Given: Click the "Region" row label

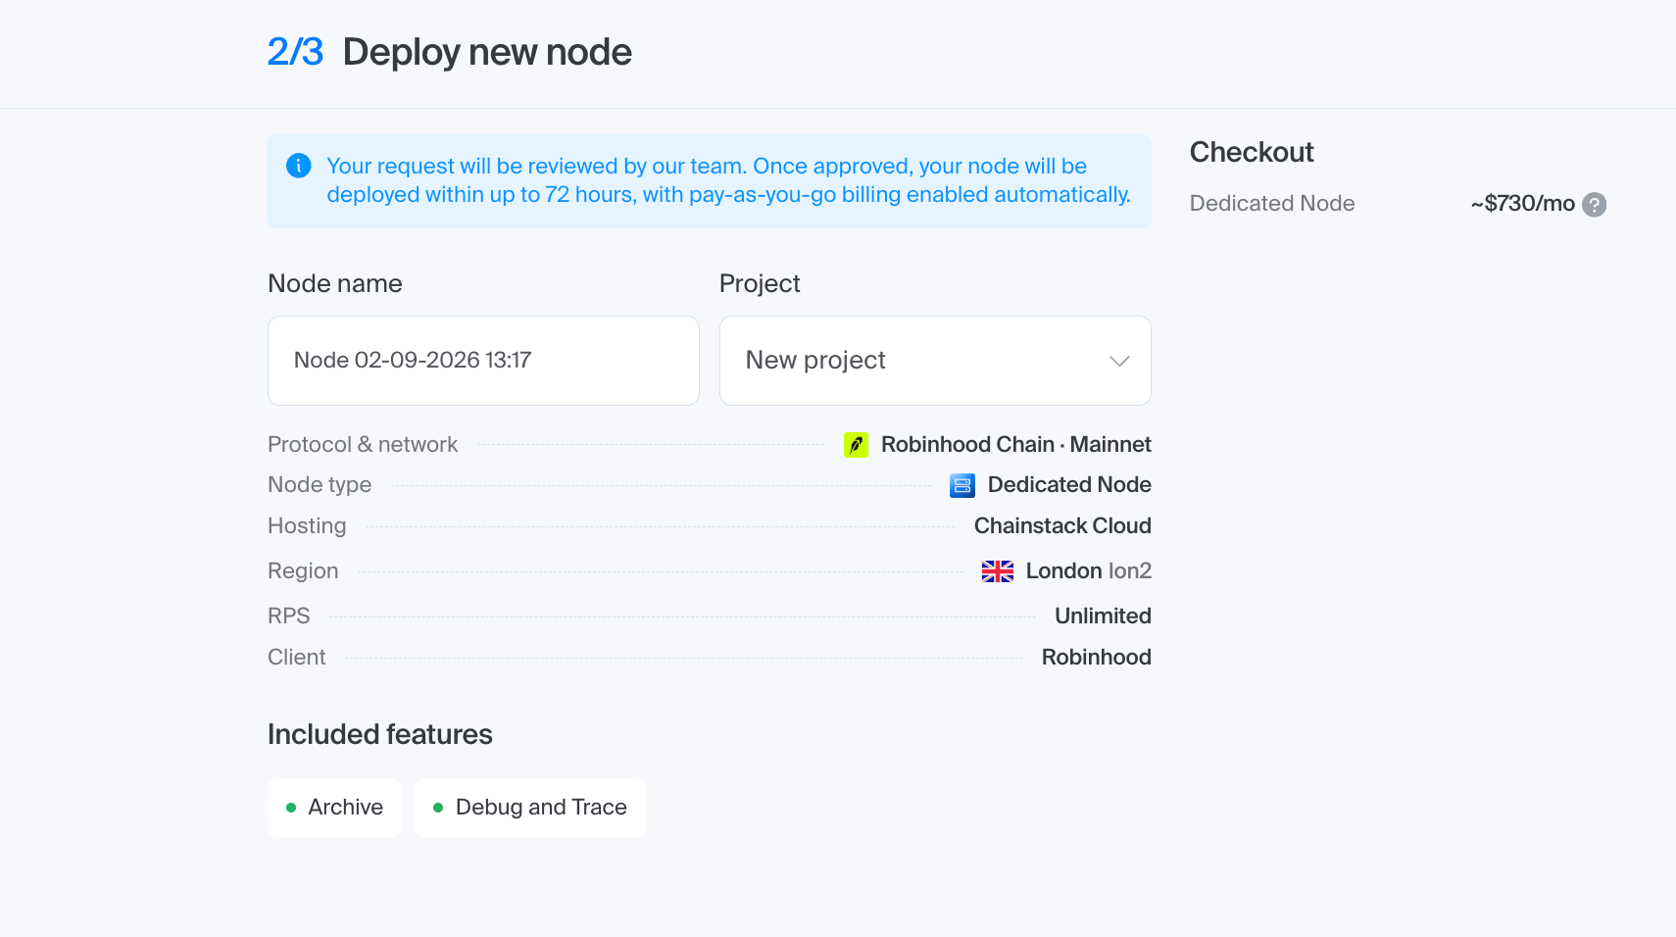Looking at the screenshot, I should [x=303, y=571].
